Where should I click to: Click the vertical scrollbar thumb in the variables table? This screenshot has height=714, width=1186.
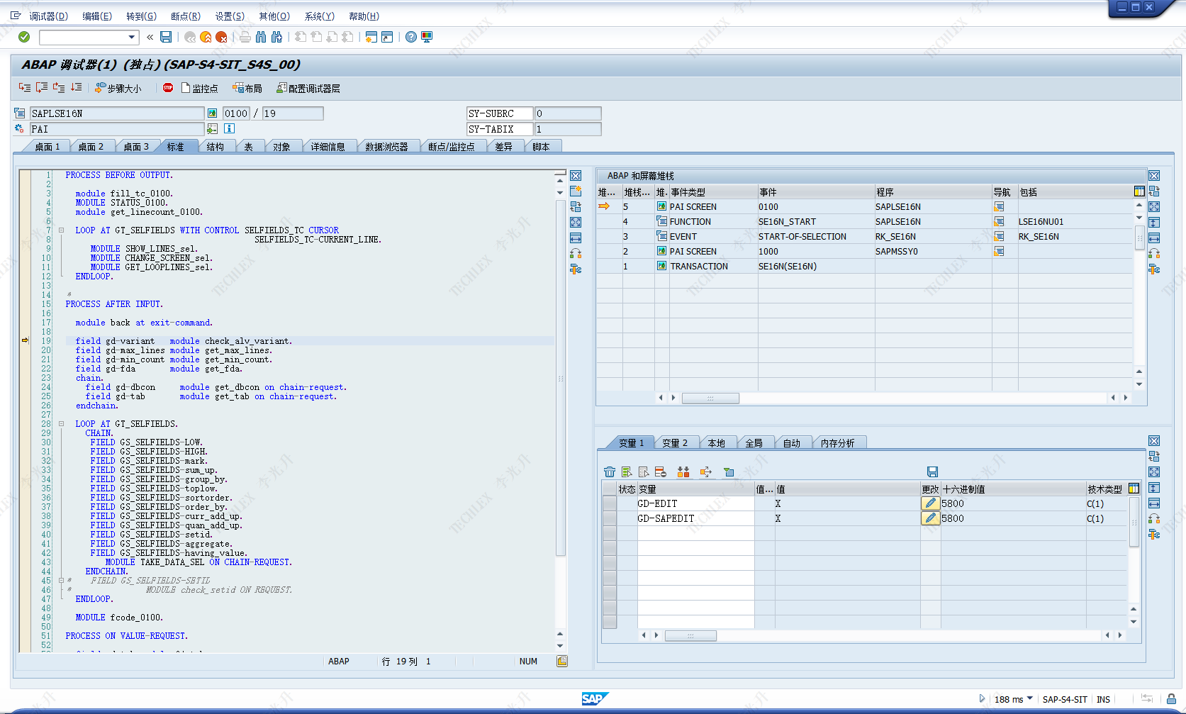1134,522
